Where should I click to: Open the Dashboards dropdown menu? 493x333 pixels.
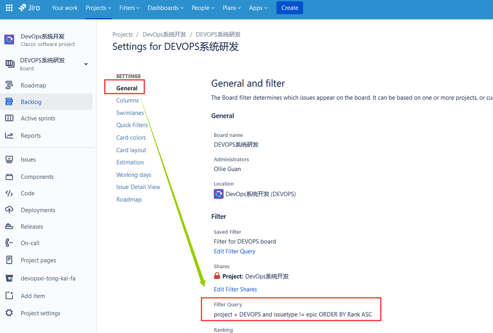click(165, 8)
